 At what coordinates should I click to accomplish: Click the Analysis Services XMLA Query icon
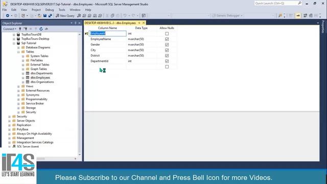[95, 16]
